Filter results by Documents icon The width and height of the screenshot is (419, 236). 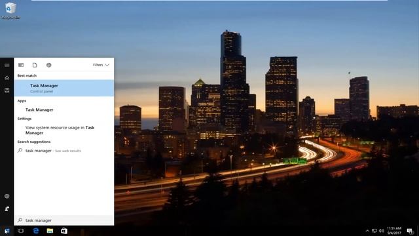click(35, 65)
